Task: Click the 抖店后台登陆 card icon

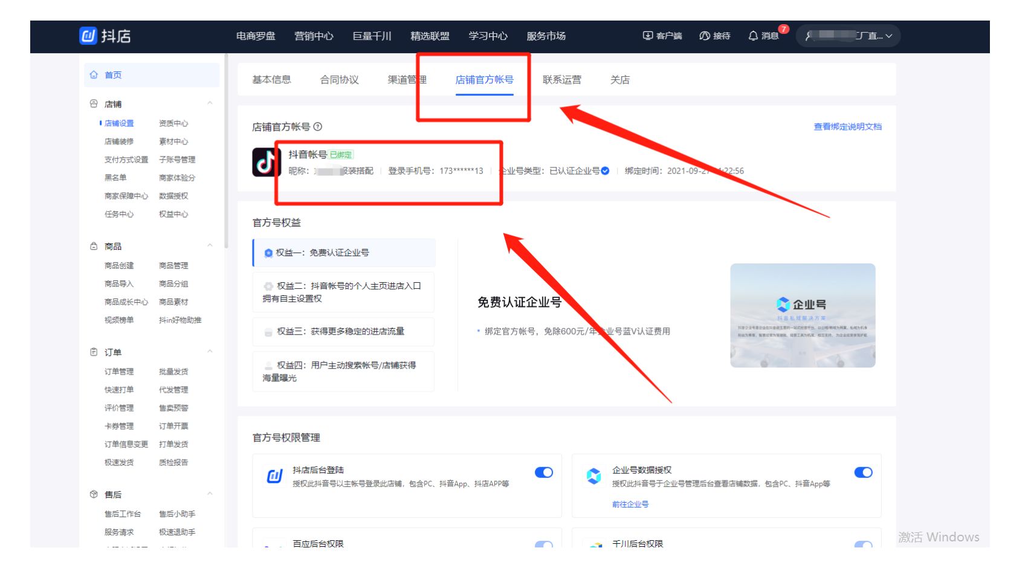Action: (x=274, y=476)
